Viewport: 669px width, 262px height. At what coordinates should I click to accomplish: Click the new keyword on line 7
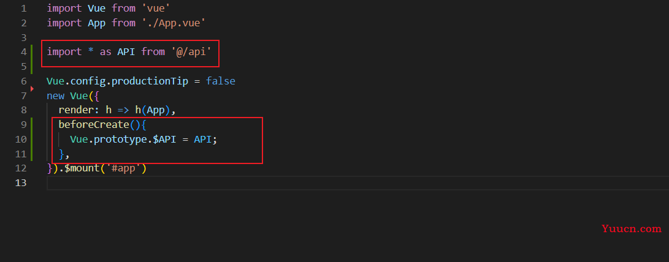click(55, 96)
